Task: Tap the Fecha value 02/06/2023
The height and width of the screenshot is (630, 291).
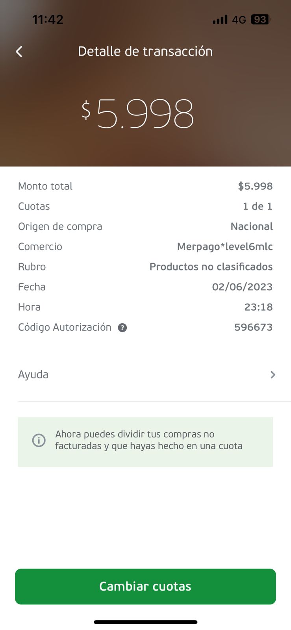Action: 242,287
